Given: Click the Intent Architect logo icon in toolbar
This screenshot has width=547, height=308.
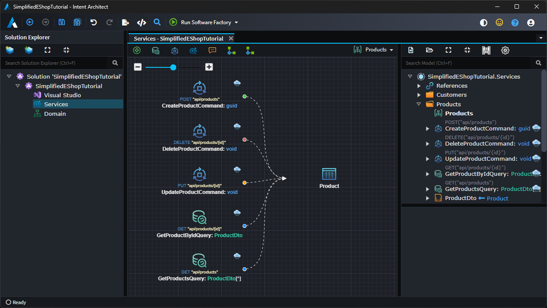Looking at the screenshot, I should [12, 22].
